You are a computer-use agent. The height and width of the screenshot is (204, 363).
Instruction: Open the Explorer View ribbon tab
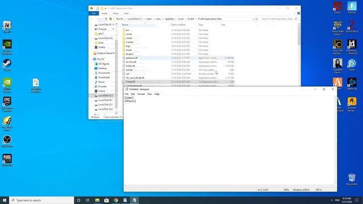click(126, 14)
